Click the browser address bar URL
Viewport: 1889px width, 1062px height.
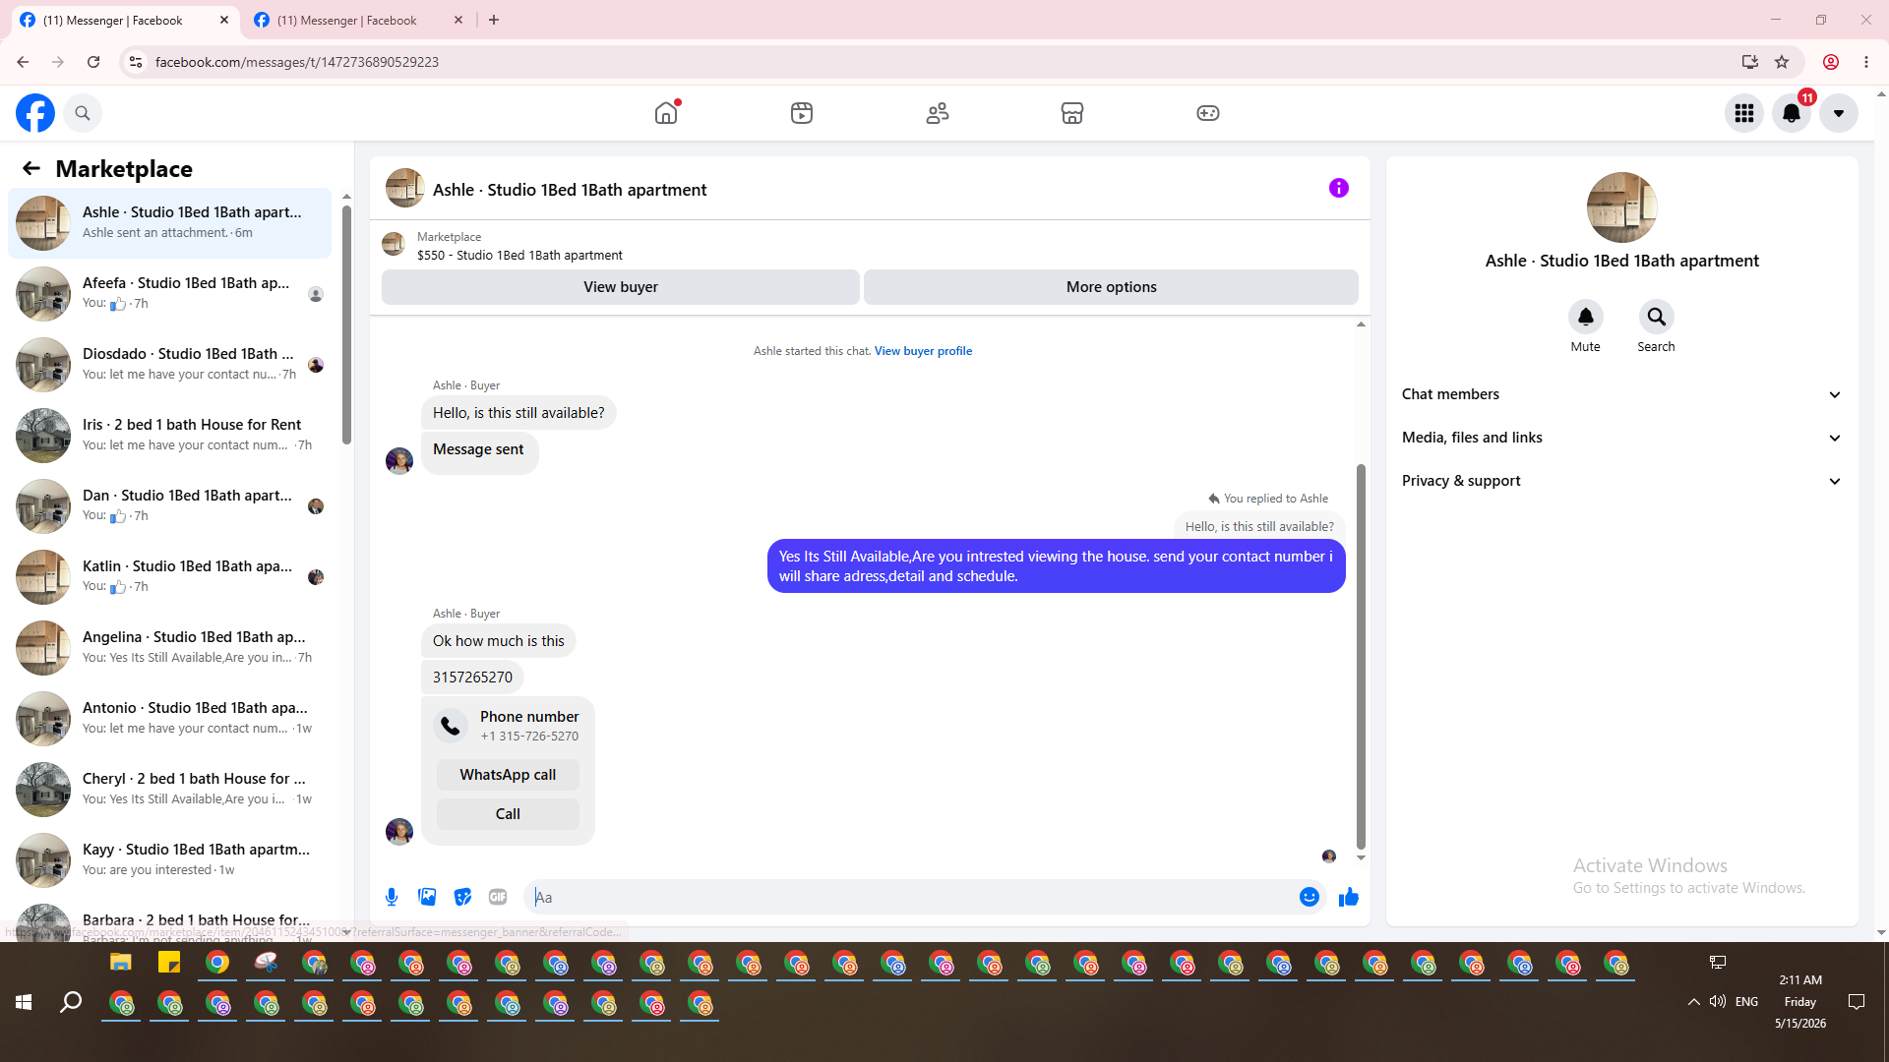pos(297,62)
